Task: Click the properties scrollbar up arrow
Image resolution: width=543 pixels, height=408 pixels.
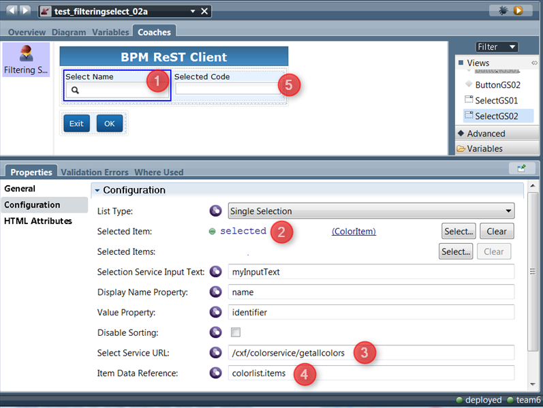Action: pos(533,186)
